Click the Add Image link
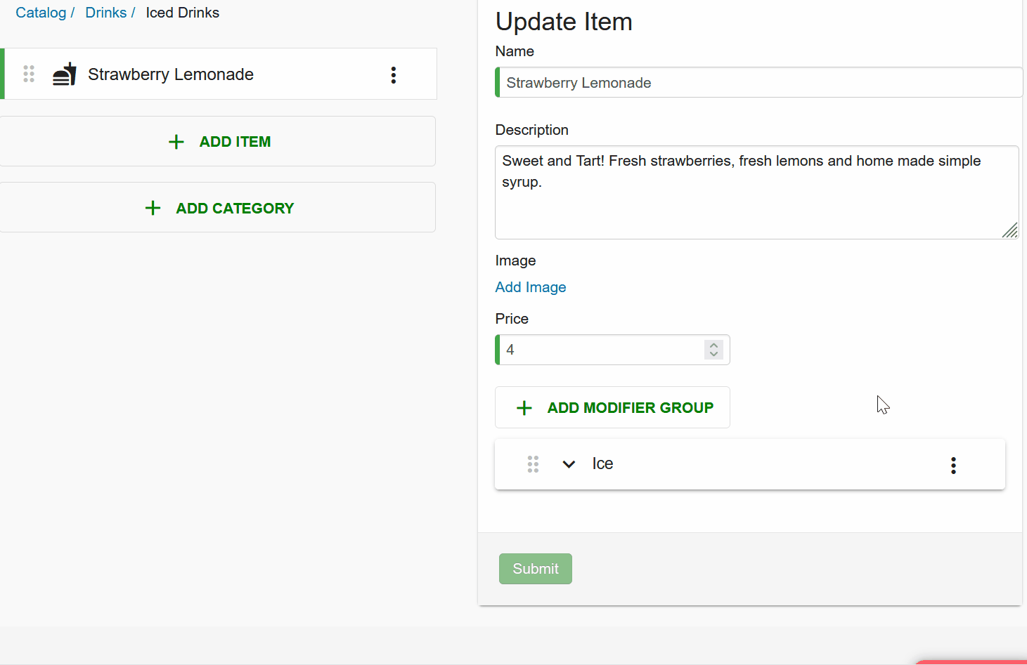The width and height of the screenshot is (1027, 665). [531, 287]
